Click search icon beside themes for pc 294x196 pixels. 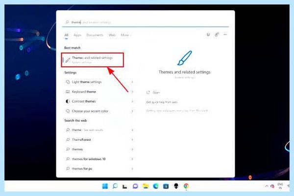pos(68,169)
